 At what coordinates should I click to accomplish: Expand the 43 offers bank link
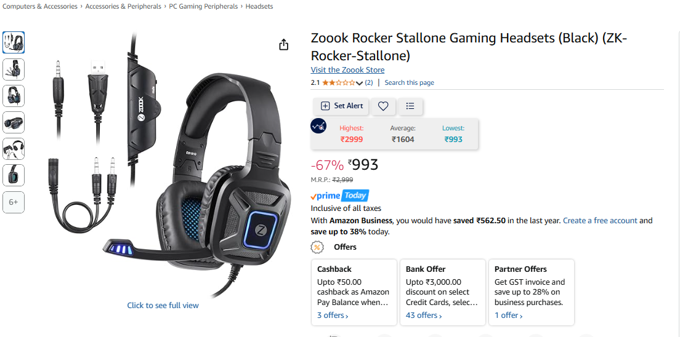tap(424, 315)
